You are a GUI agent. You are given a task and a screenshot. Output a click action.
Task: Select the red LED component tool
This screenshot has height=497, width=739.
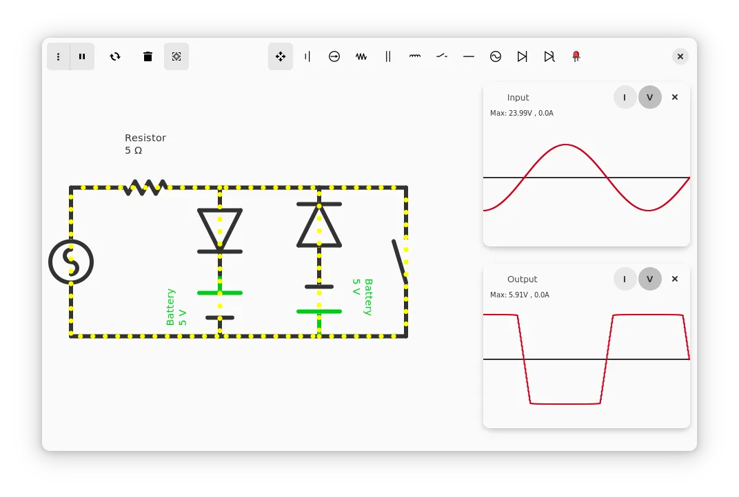tap(576, 56)
